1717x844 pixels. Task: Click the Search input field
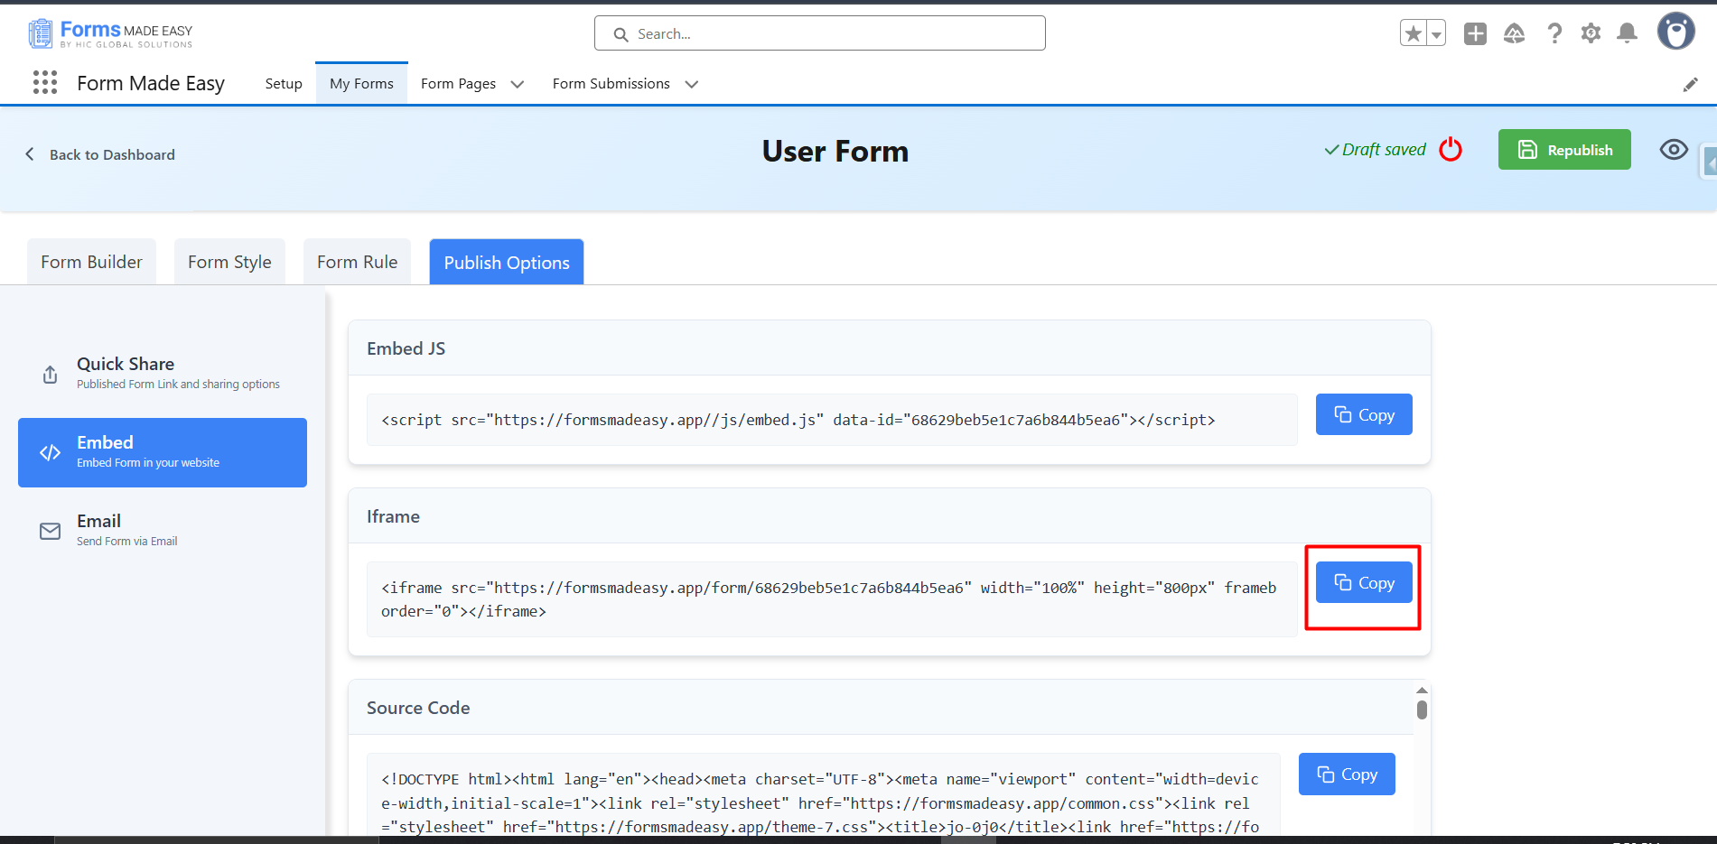(819, 33)
